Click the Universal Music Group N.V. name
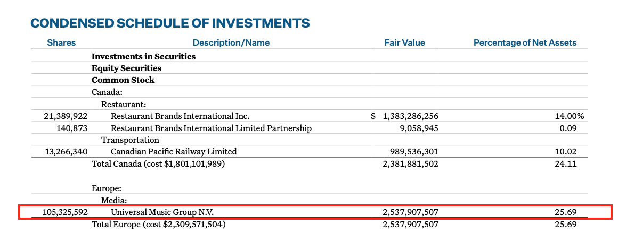Viewport: 618px width, 241px height. pos(165,212)
